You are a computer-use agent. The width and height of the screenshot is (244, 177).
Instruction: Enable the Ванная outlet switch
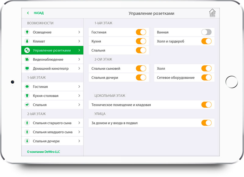point(206,32)
